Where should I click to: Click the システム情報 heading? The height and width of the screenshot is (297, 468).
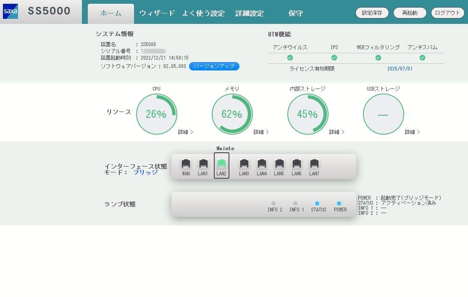tap(115, 34)
